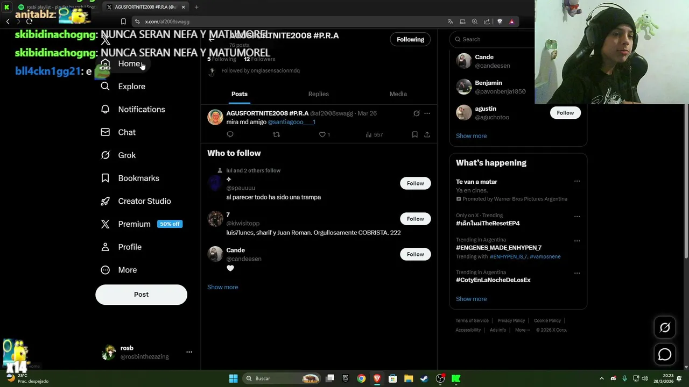Viewport: 689px width, 387px height.
Task: Follow the @kiwisitopp account
Action: 415,219
